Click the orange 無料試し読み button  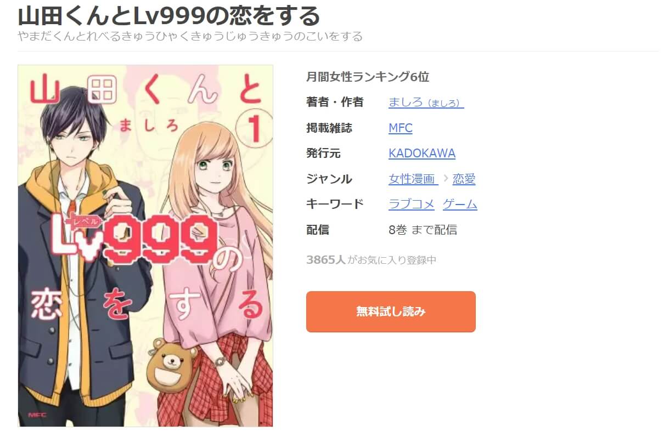click(x=391, y=311)
